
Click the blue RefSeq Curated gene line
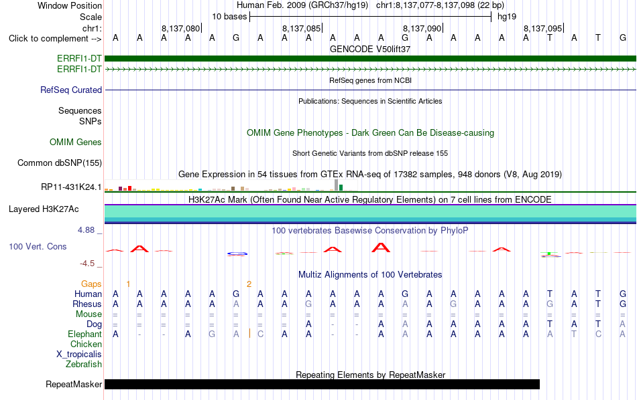pyautogui.click(x=370, y=90)
